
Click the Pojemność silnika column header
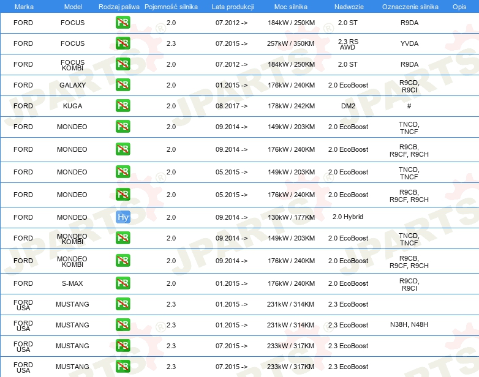click(171, 7)
